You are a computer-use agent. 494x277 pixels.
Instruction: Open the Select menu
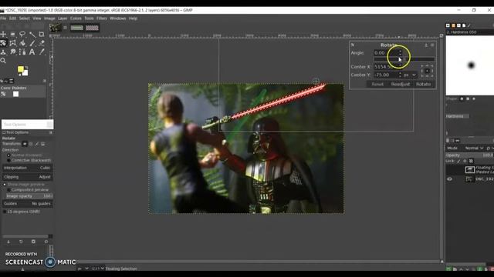click(x=24, y=18)
